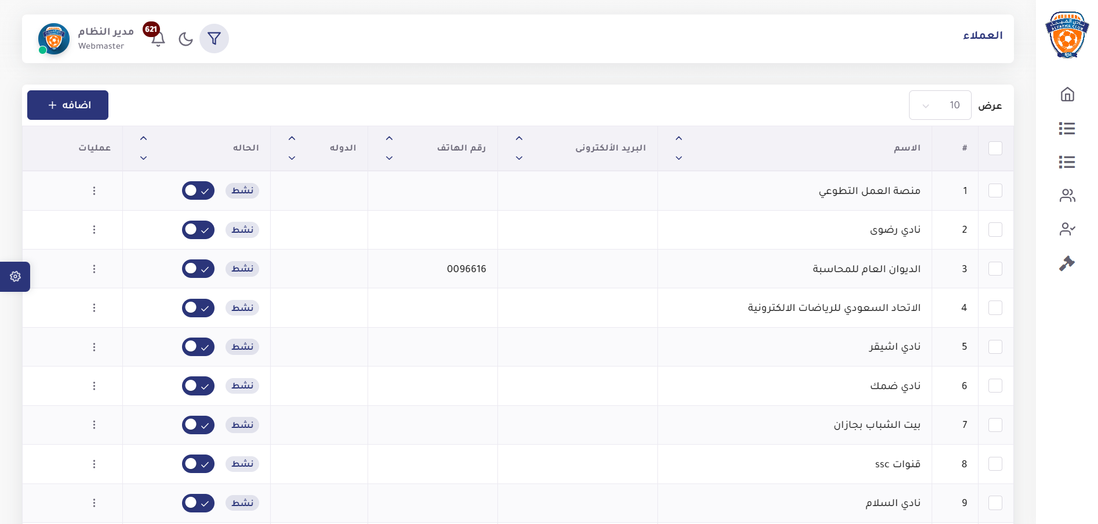Open notifications bell with 621 badge
Image resolution: width=1098 pixels, height=524 pixels.
coord(158,39)
